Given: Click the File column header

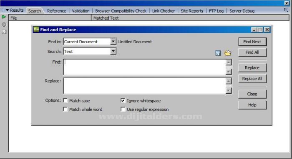Looking at the screenshot, I should (x=50, y=18).
